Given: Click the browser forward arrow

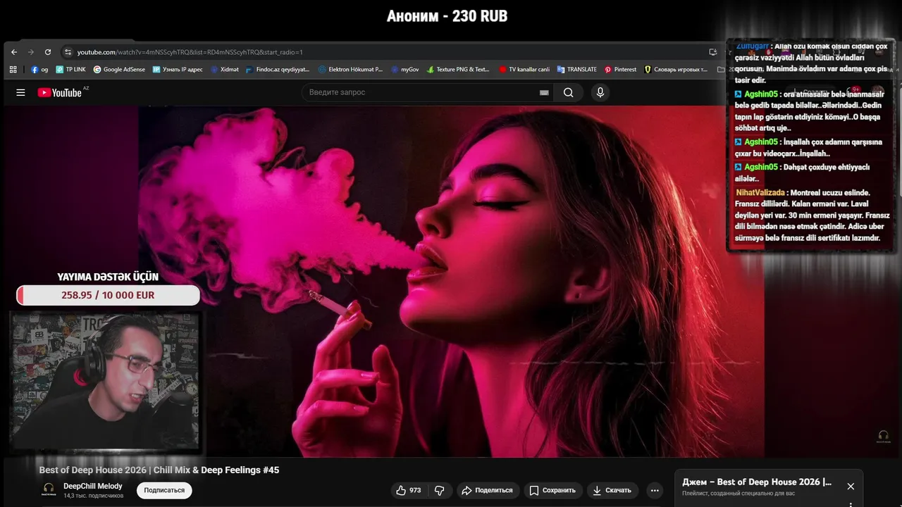Looking at the screenshot, I should pos(31,52).
